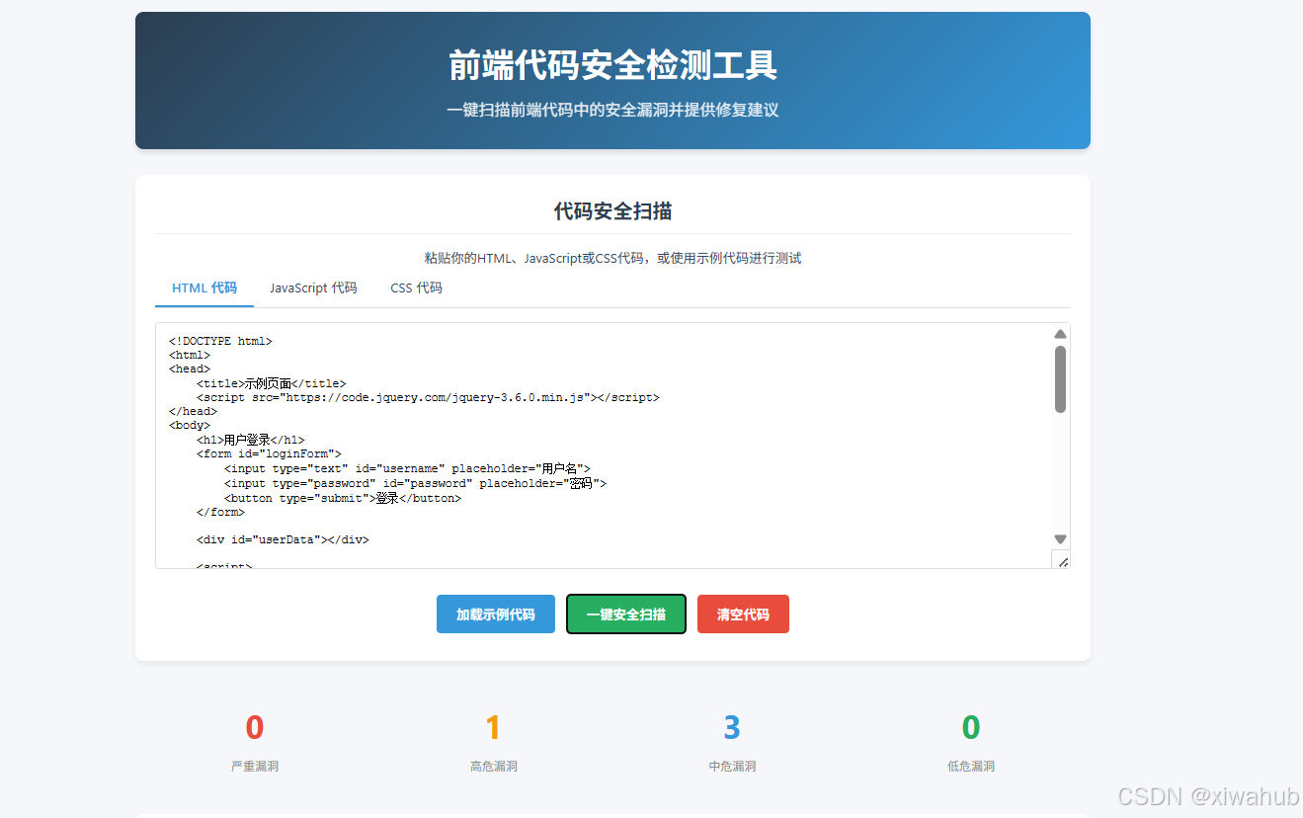Click the username input code line
The width and height of the screenshot is (1303, 818).
(x=407, y=468)
